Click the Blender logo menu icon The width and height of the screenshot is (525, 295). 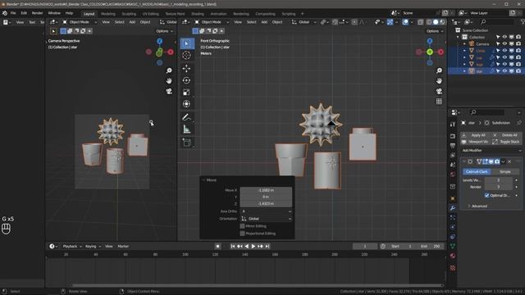[5, 13]
